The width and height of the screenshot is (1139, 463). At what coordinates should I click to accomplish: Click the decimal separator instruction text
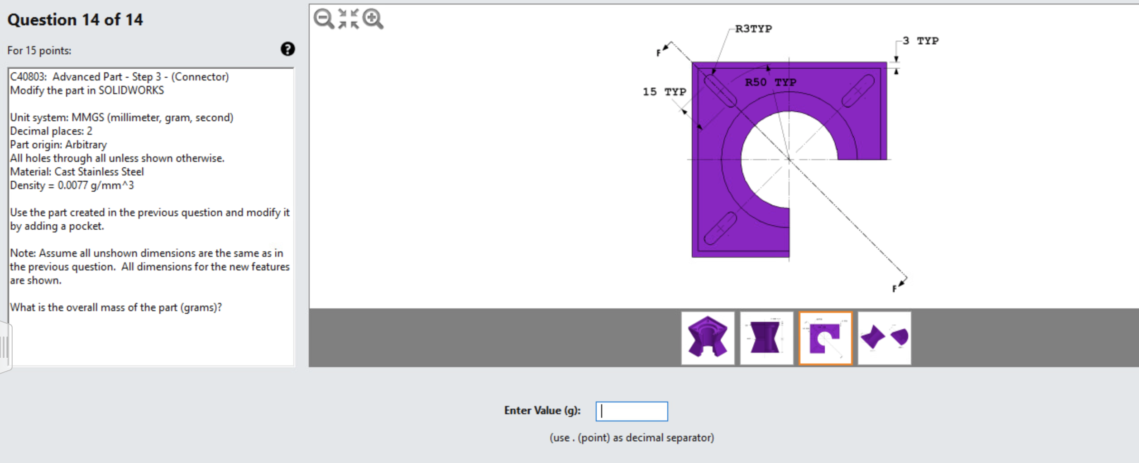631,437
